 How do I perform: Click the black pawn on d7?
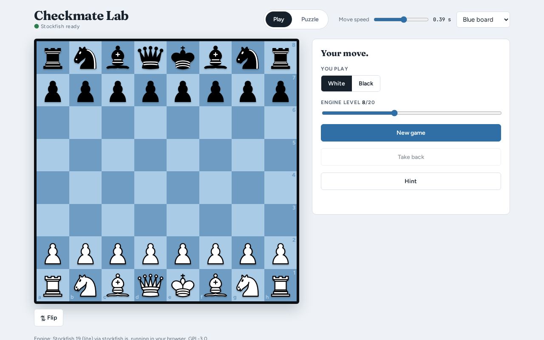[150, 90]
